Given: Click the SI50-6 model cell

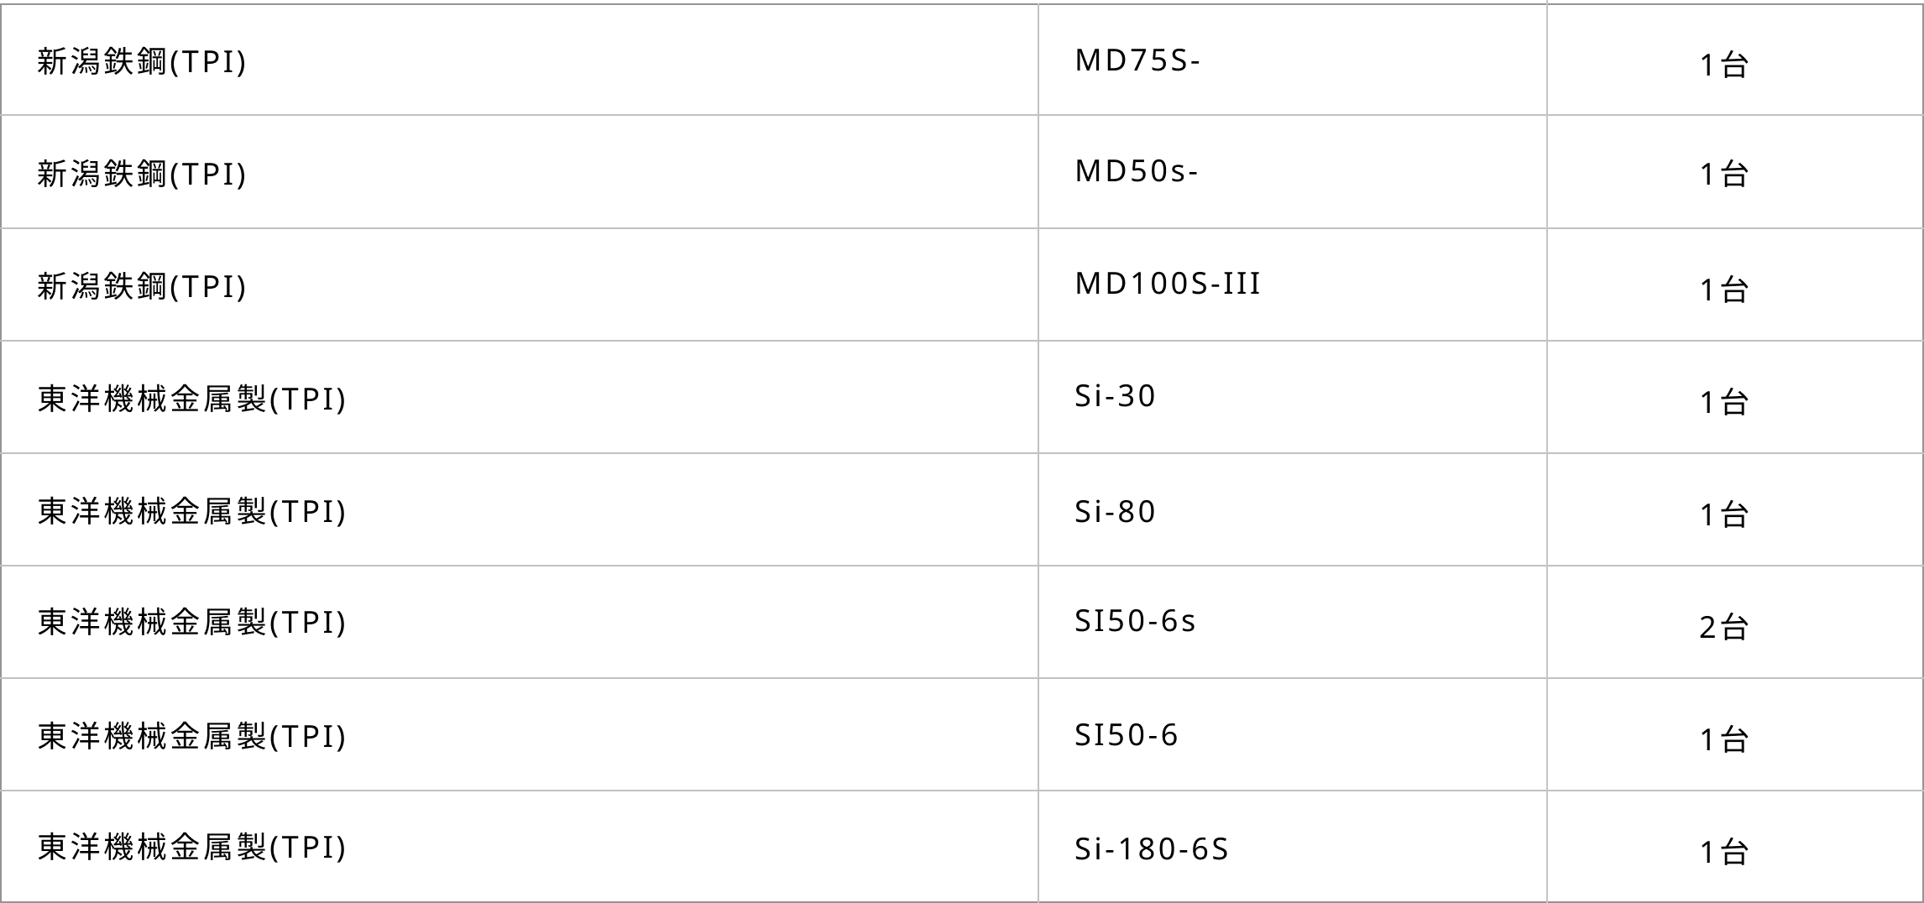Looking at the screenshot, I should pyautogui.click(x=1127, y=736).
